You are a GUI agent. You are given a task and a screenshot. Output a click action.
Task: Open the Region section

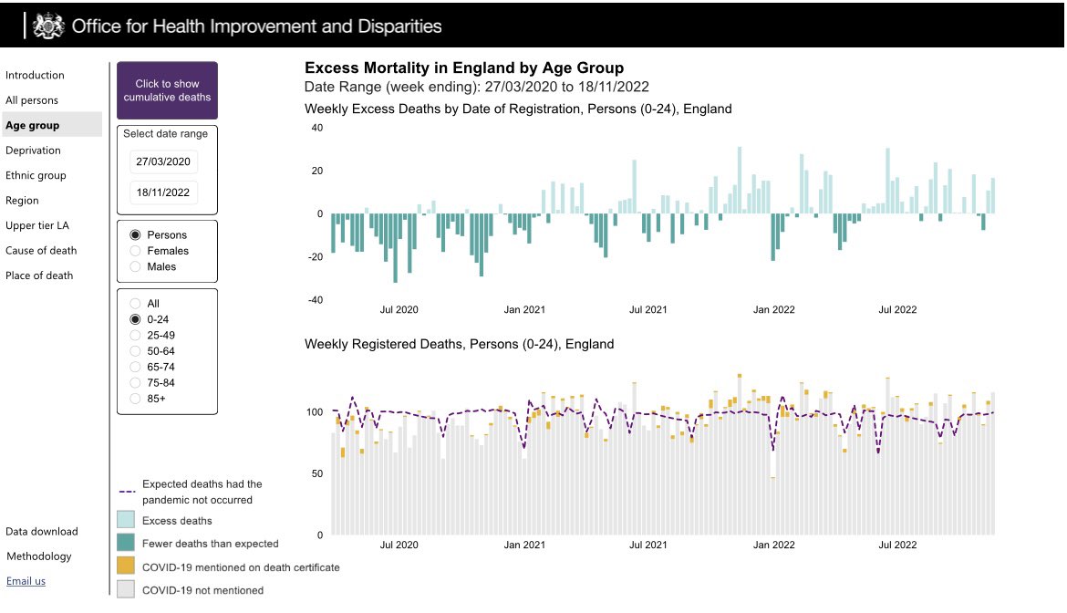(22, 200)
